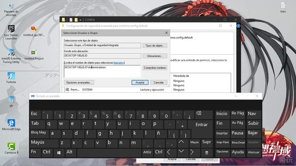The image size is (296, 166).
Task: Confirm with Aceptar in Seleccionar Usuario dialog
Action: coord(140,83)
